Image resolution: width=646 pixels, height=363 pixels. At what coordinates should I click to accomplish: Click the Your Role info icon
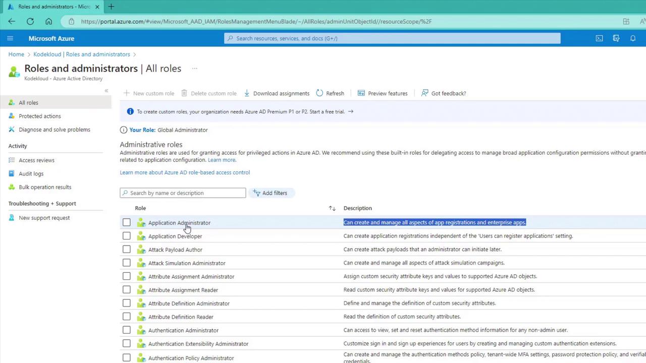[124, 130]
